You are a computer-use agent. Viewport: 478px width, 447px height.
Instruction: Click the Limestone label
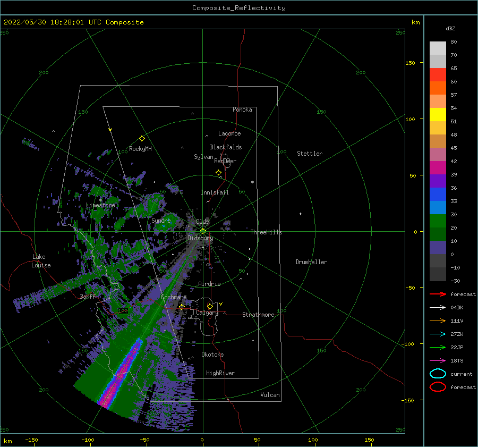(100, 205)
